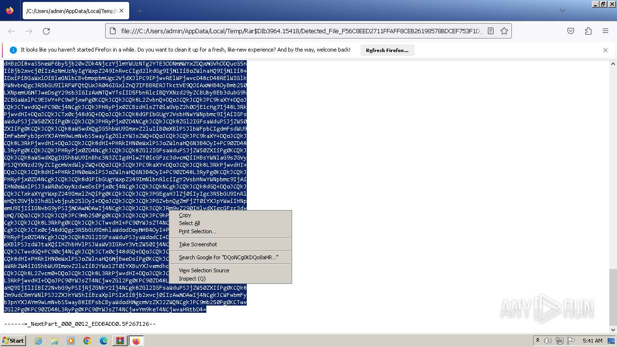Click the page vertical scrollbar thumb
The width and height of the screenshot is (617, 347).
[x=613, y=297]
